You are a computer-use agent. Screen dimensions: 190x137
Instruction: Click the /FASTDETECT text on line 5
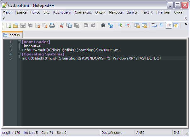(x=149, y=58)
